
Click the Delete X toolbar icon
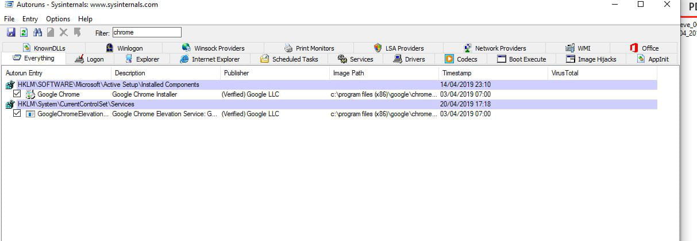coord(63,32)
